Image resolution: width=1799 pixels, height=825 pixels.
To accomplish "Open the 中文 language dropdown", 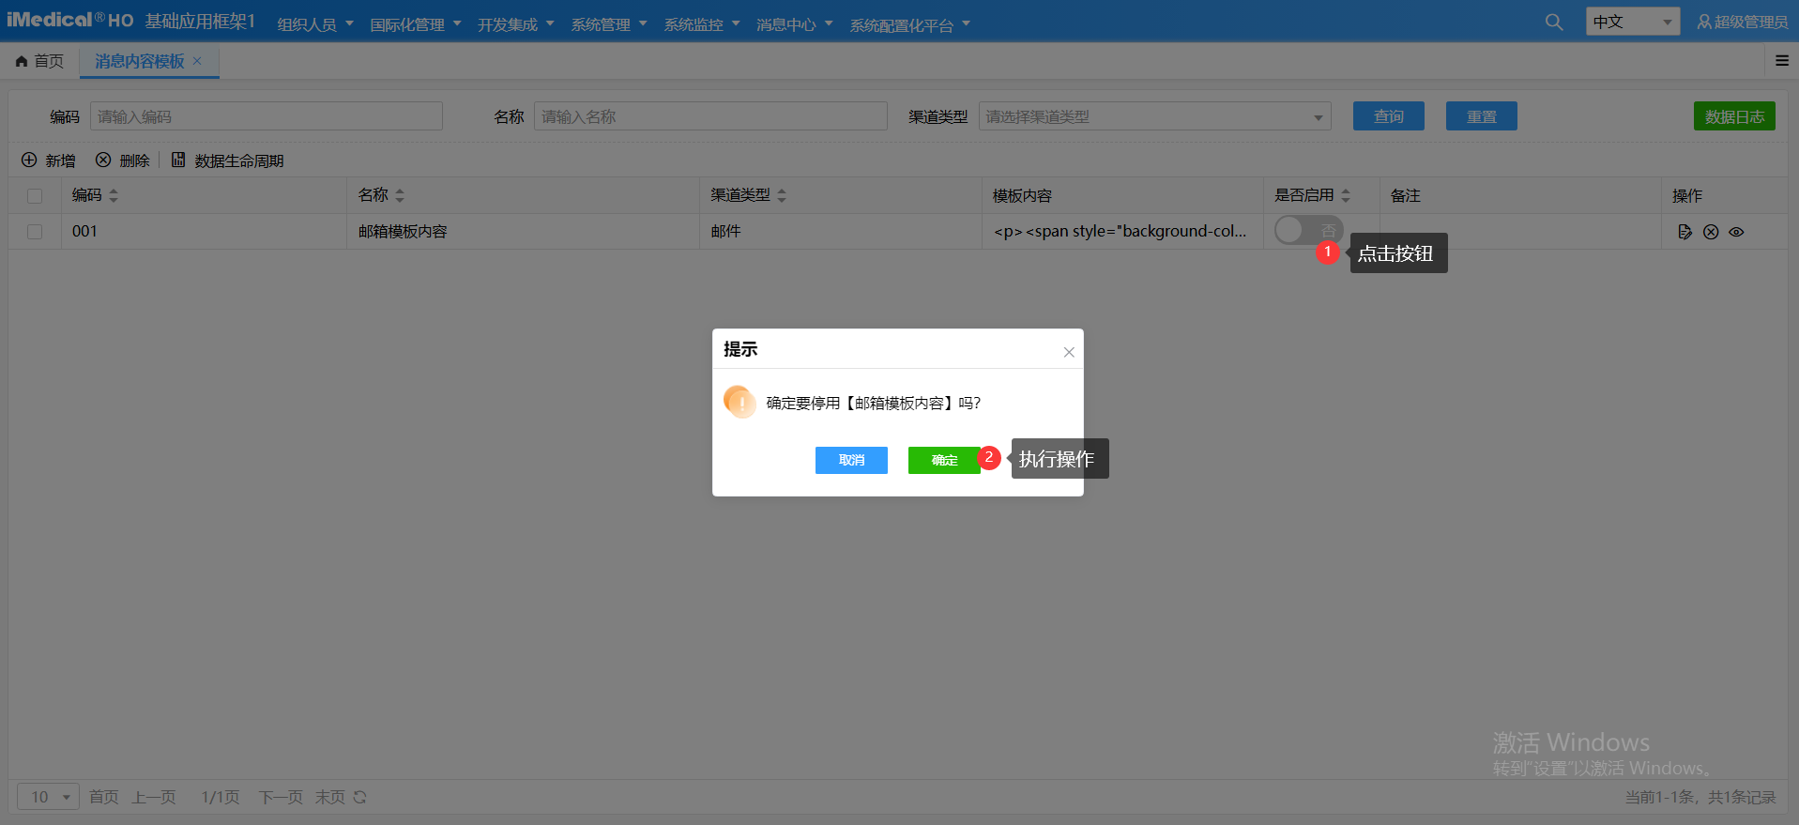I will click(1632, 22).
